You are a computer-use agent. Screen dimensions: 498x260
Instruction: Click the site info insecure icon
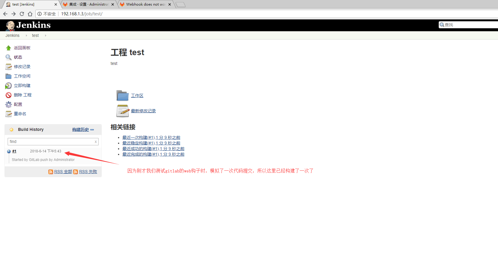[x=40, y=14]
